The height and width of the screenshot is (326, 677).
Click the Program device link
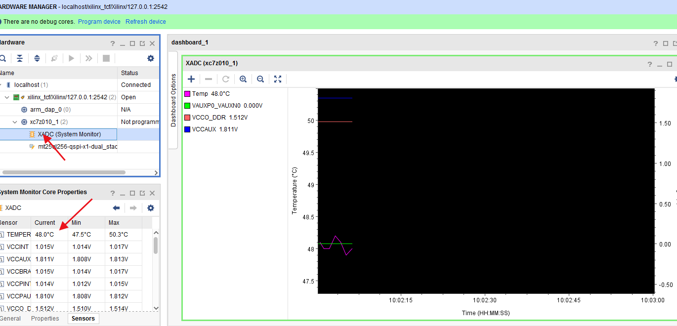pos(99,21)
